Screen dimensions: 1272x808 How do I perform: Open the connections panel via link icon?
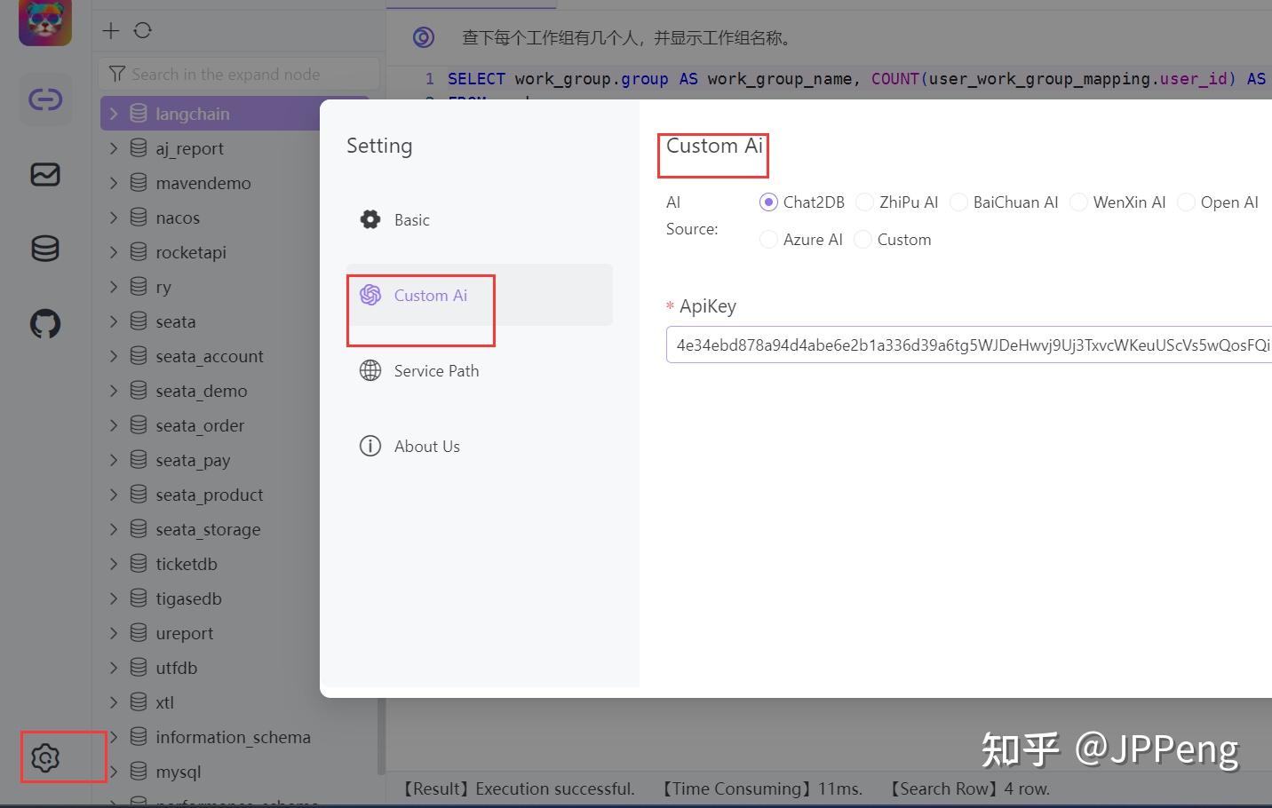click(x=44, y=99)
